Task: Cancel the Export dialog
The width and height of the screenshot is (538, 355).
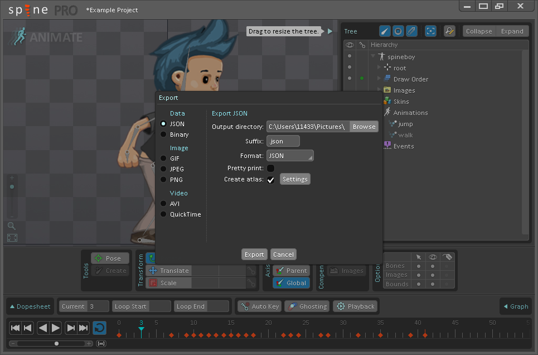Action: point(283,255)
